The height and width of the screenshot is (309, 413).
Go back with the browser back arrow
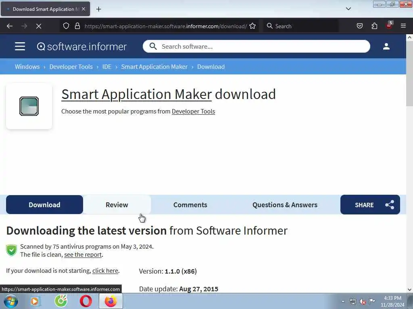[10, 26]
